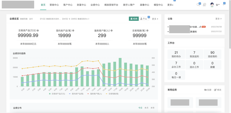This screenshot has width=231, height=113.
Task: Click the search magnifier icon in header
Action: (x=198, y=5)
